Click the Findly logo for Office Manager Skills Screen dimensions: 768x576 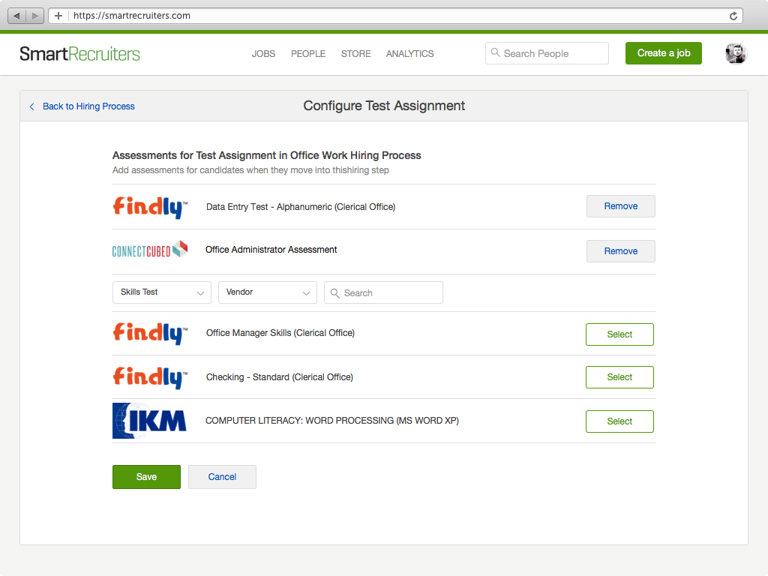tap(150, 334)
